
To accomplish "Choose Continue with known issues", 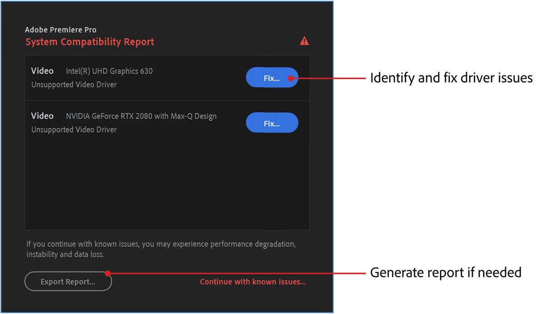I will point(253,282).
